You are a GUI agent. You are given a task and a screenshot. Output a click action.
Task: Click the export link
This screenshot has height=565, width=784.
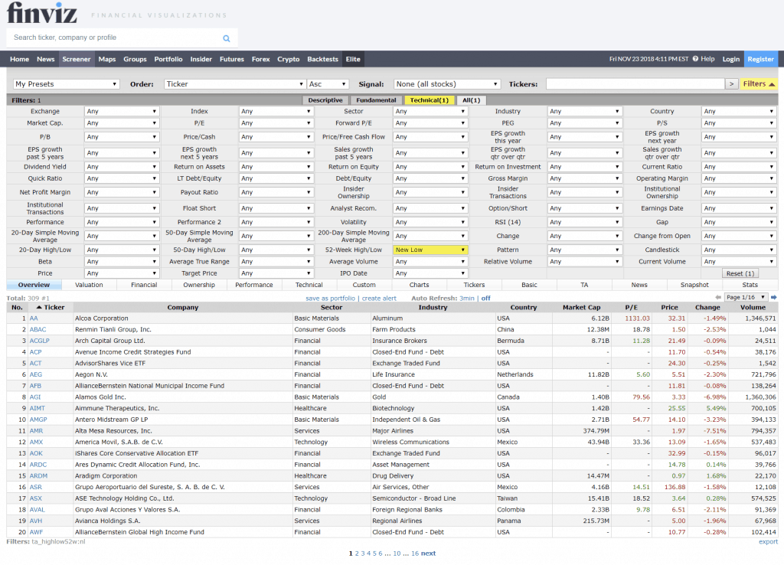coord(768,542)
